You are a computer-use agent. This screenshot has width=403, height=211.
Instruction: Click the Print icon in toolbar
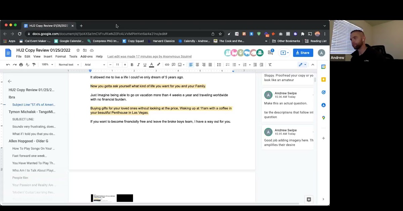tap(21, 65)
